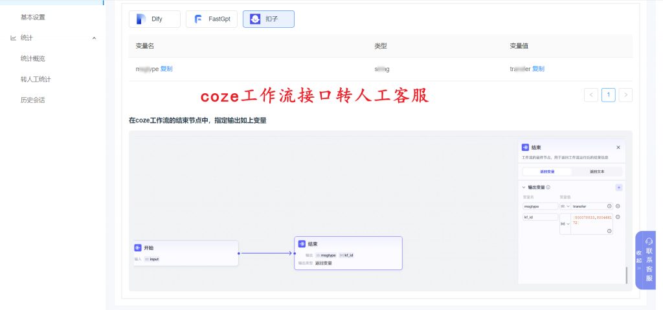Image resolution: width=663 pixels, height=310 pixels.
Task: Click the kf_id tag in 结束 node
Action: point(346,255)
